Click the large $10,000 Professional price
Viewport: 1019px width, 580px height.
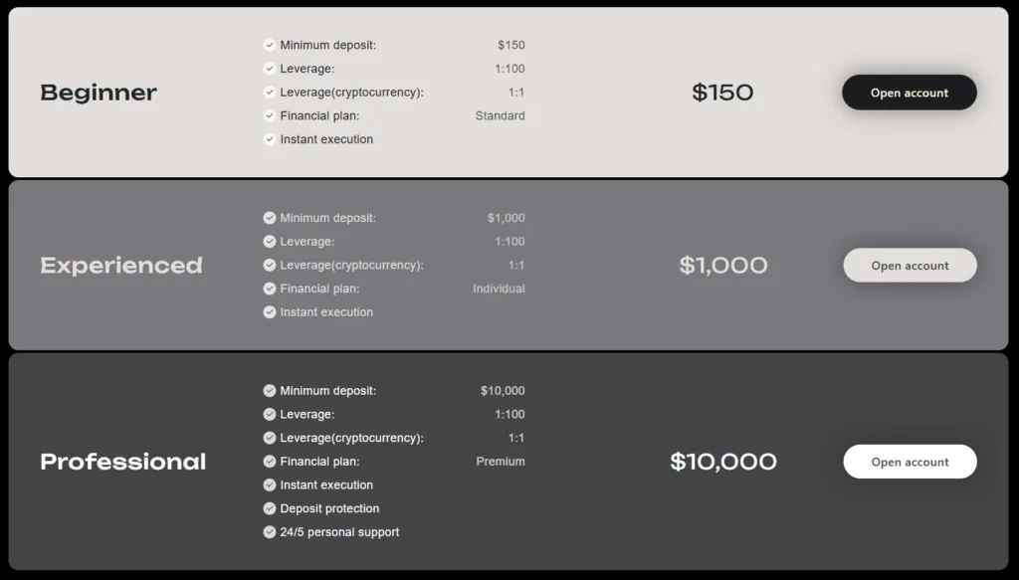click(723, 462)
